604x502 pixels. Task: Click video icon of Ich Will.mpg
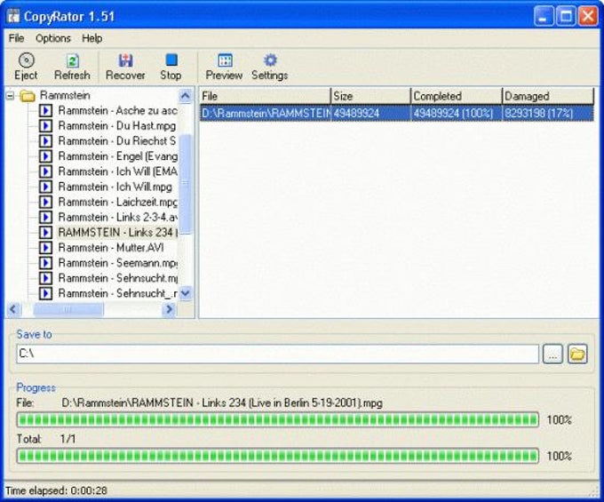pyautogui.click(x=45, y=187)
